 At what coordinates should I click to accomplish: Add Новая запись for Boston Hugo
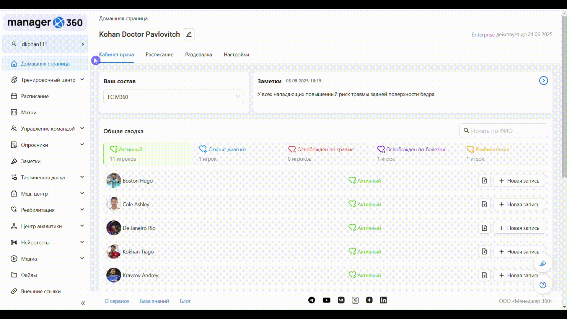(x=519, y=180)
